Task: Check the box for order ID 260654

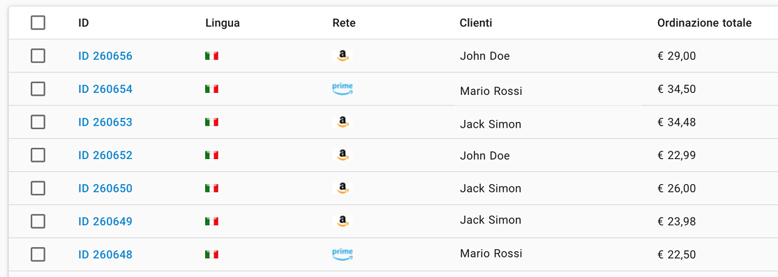Action: click(x=38, y=89)
